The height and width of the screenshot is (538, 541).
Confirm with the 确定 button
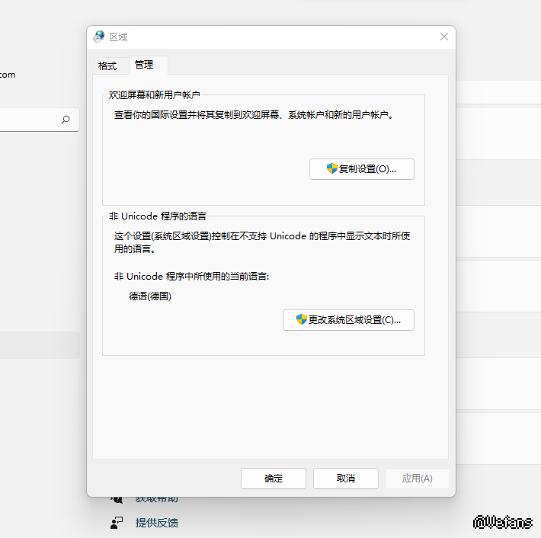(274, 479)
